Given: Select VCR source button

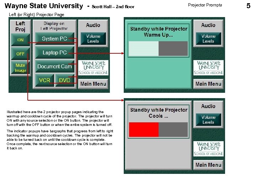Looking at the screenshot, I should click(44, 80).
